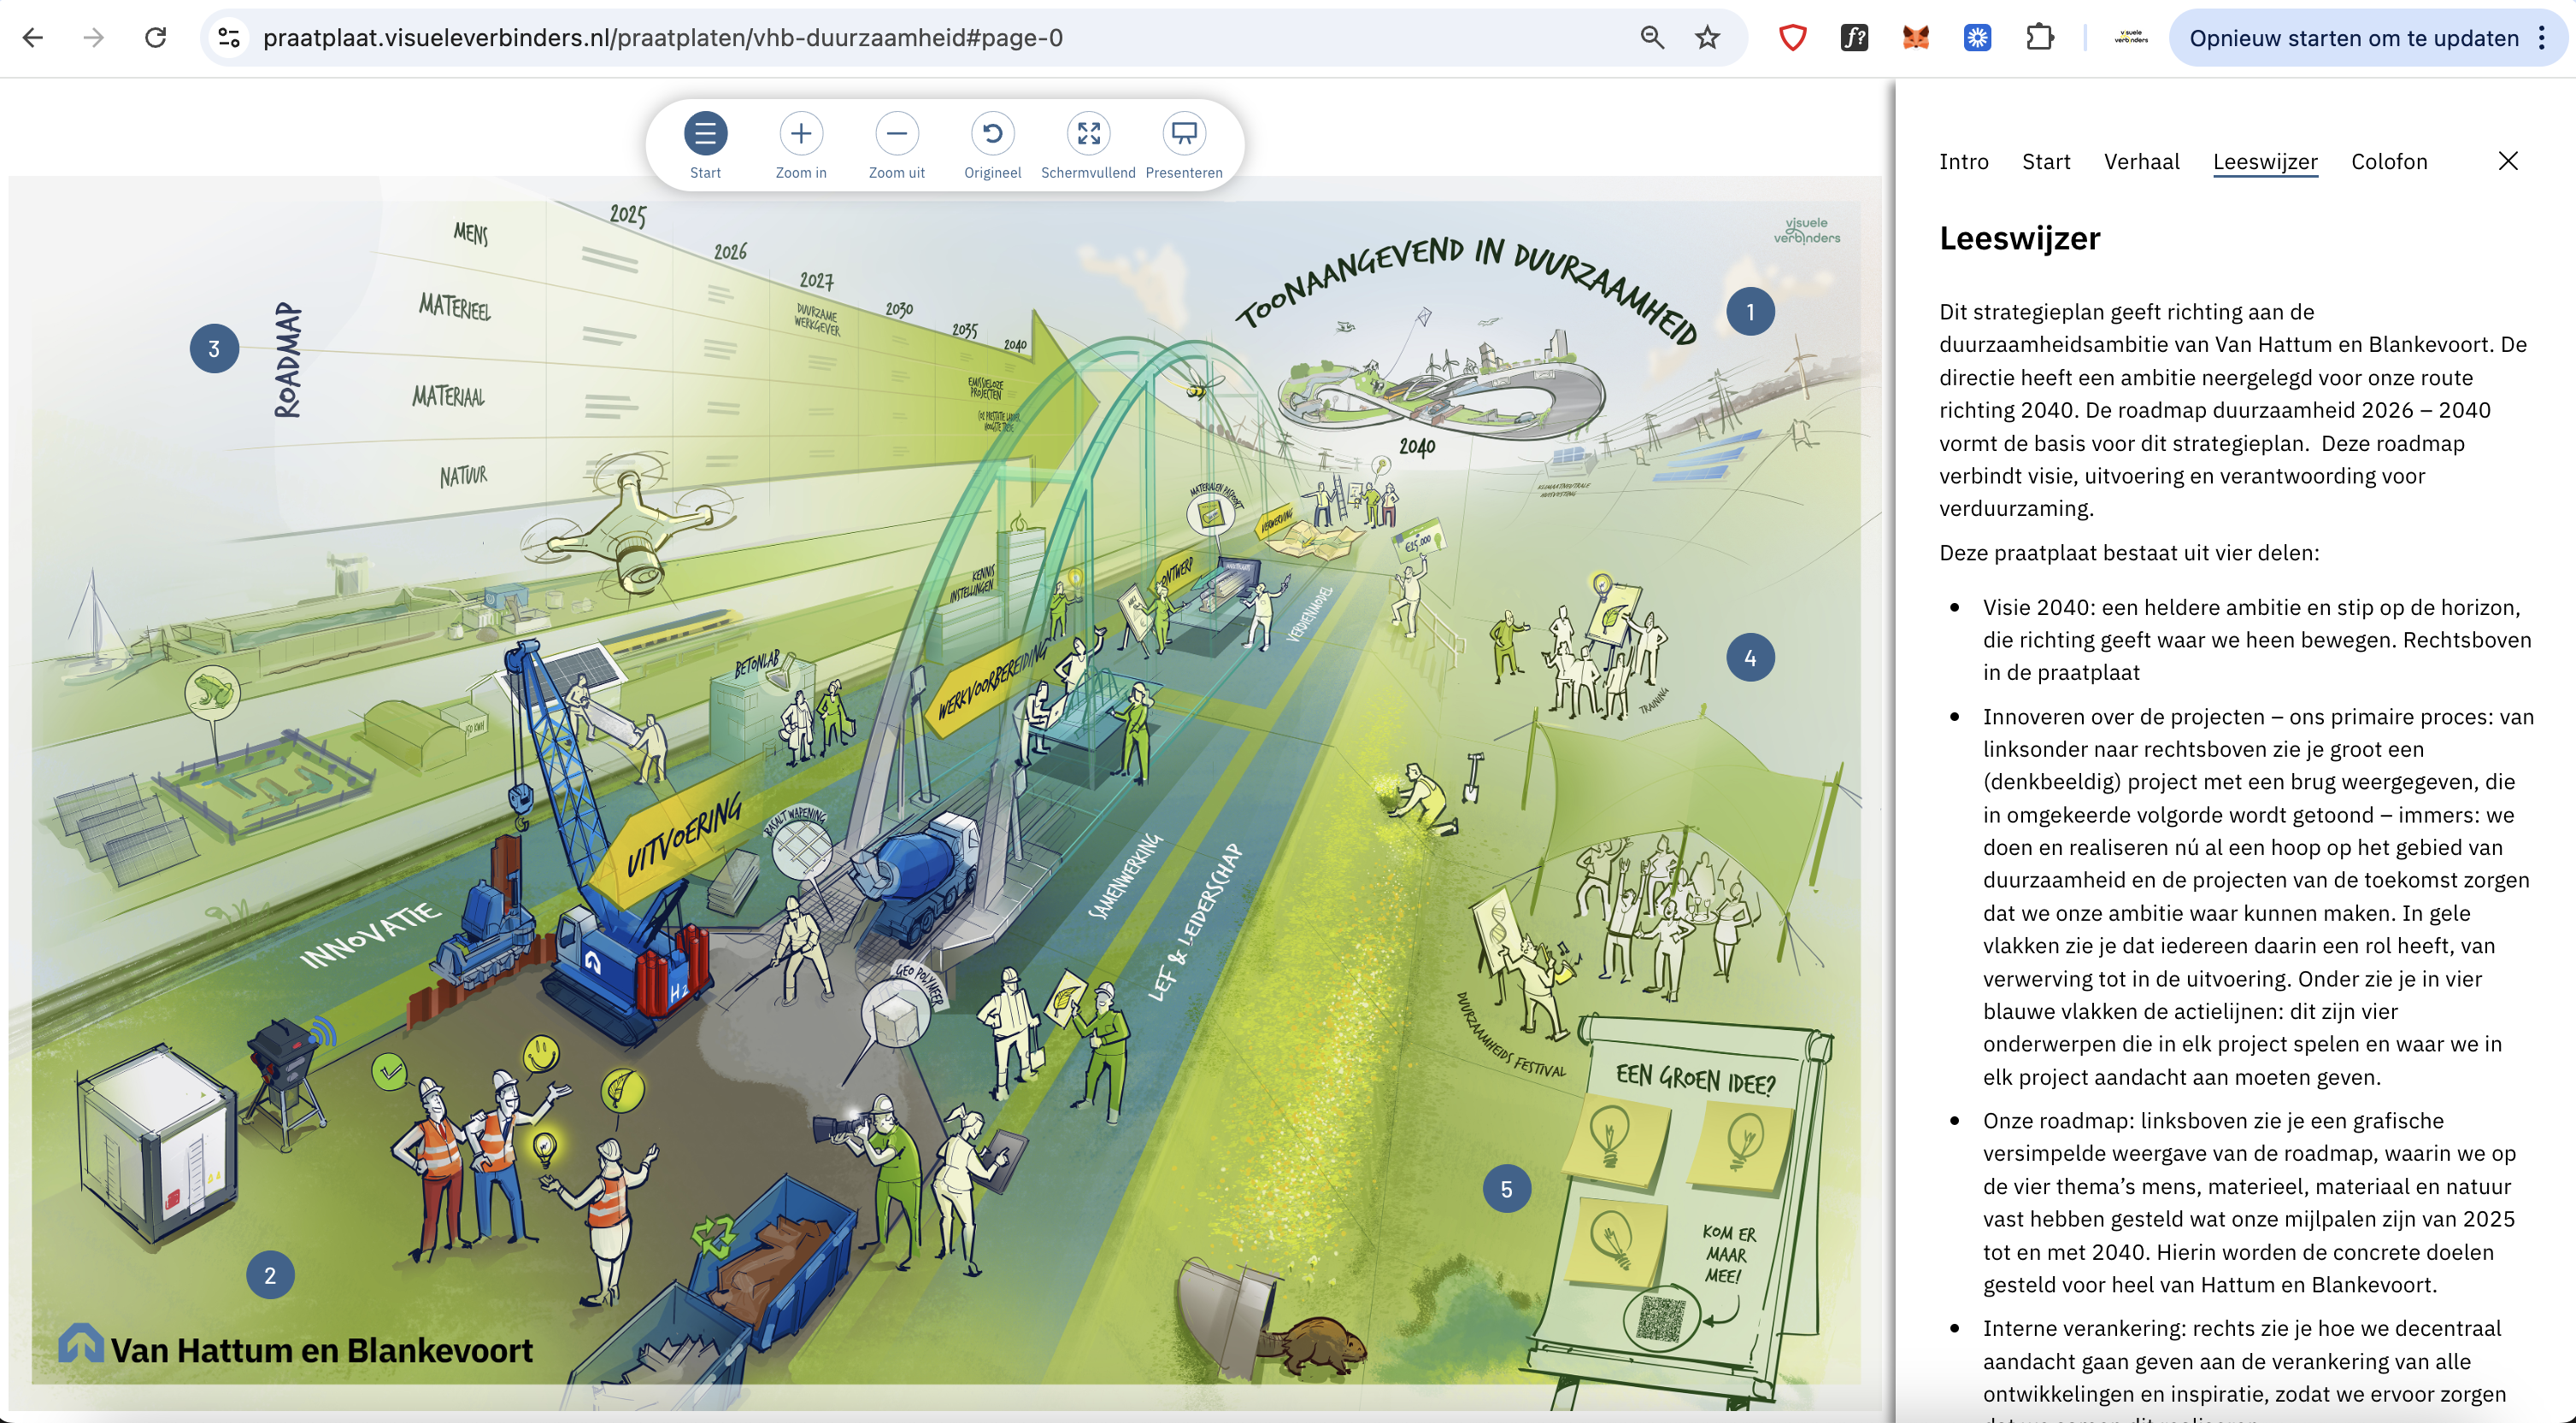Toggle fullscreen with the Schermvullend control
This screenshot has height=1423, width=2576.
point(1088,133)
